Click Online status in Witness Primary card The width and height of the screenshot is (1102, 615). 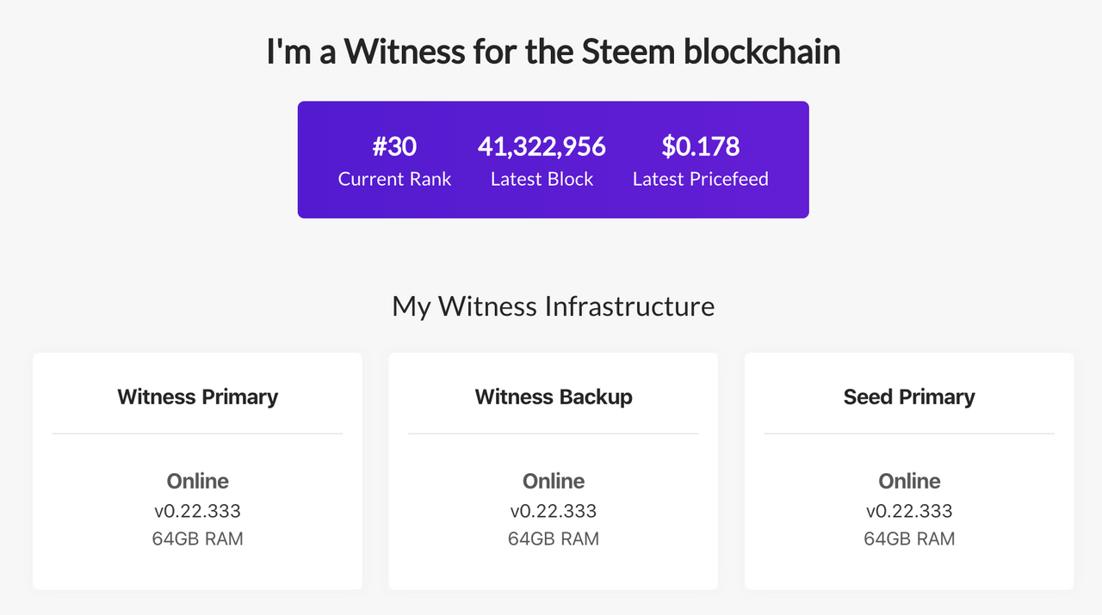[x=197, y=481]
